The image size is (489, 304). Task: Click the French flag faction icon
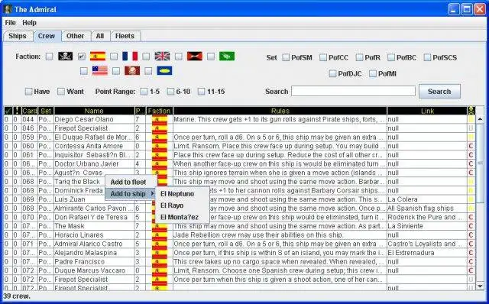(130, 57)
